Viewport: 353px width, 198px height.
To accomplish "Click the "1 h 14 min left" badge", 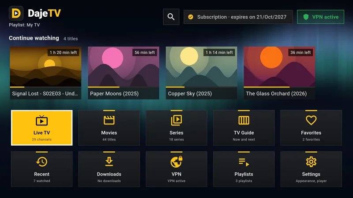I will coord(219,52).
